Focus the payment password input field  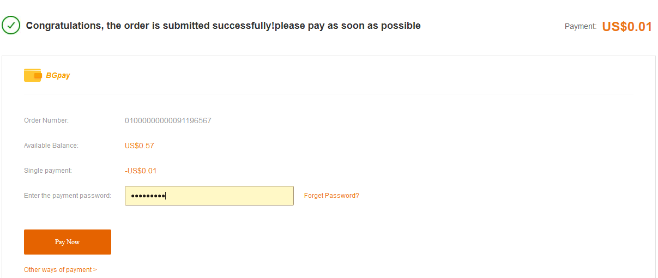[209, 196]
